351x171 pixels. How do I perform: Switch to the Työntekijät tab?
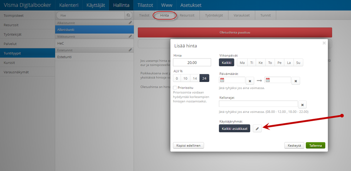pyautogui.click(x=214, y=15)
